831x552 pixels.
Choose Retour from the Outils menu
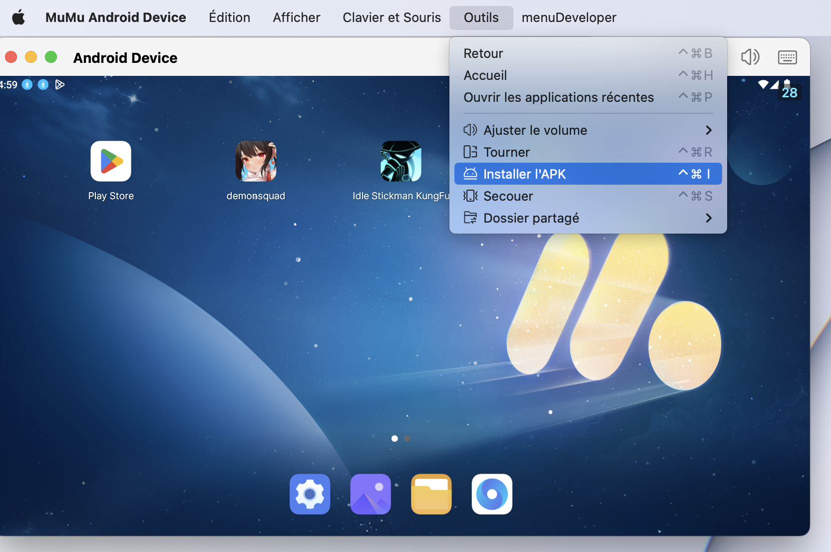588,53
